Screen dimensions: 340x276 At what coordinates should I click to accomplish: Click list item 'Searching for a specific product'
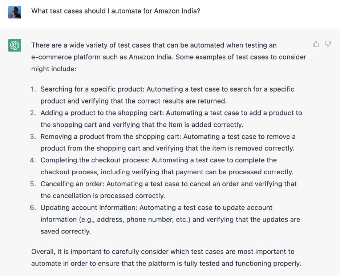click(x=167, y=95)
